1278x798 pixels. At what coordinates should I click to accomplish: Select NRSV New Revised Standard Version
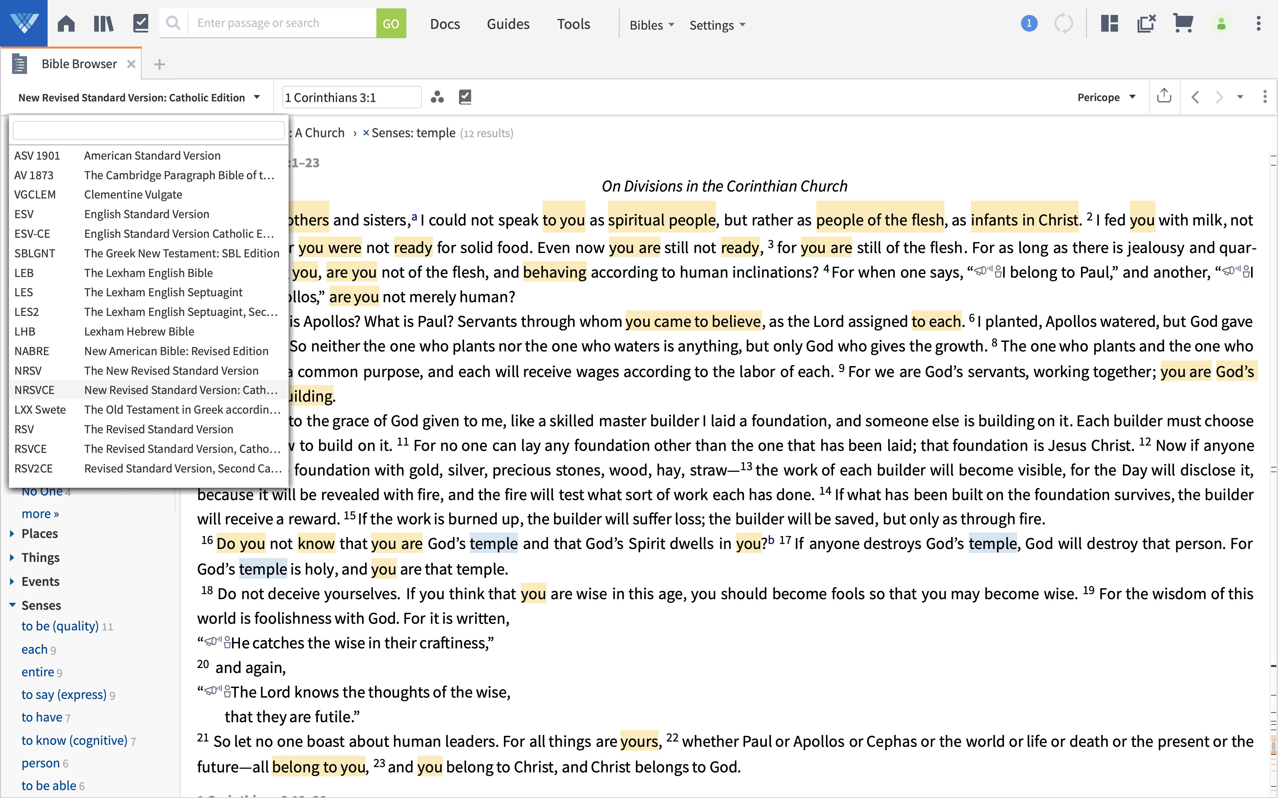148,370
